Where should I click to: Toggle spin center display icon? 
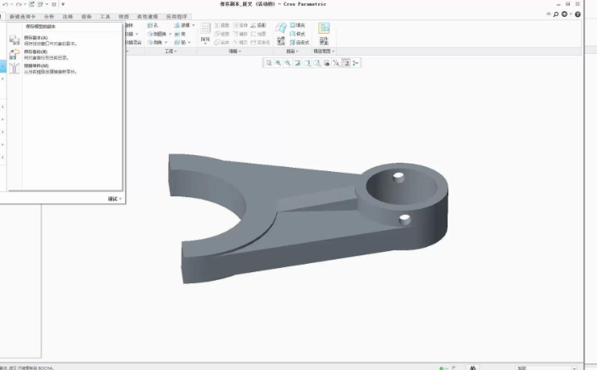(355, 63)
